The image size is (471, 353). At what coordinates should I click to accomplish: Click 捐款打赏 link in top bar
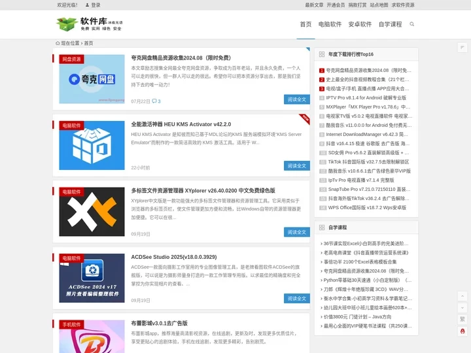point(357,5)
